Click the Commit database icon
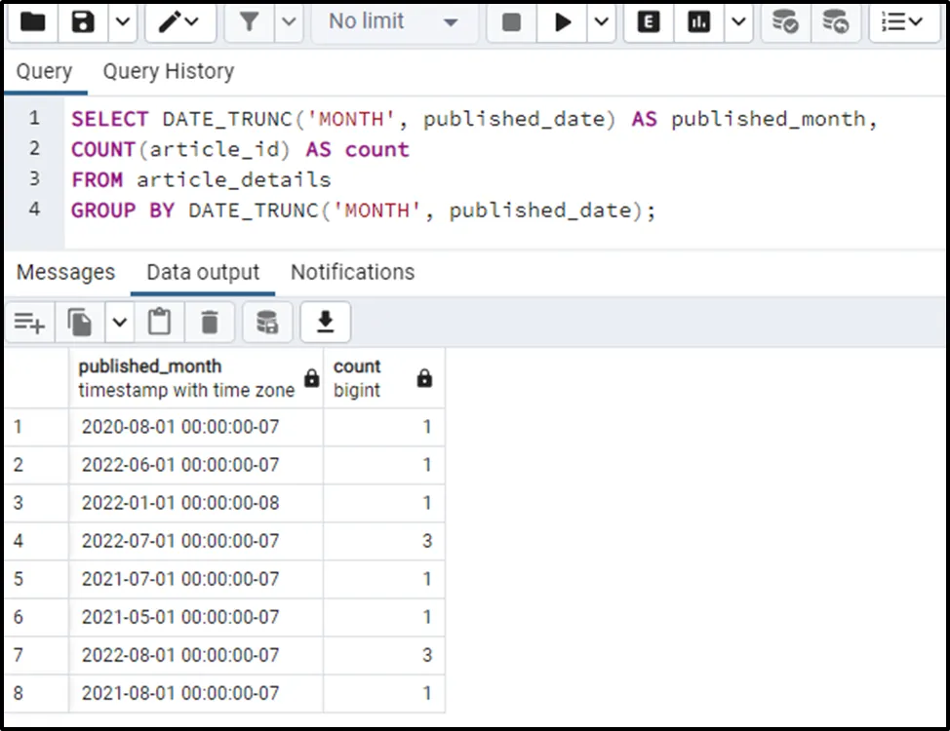Screen dimensions: 950x731 [x=784, y=21]
